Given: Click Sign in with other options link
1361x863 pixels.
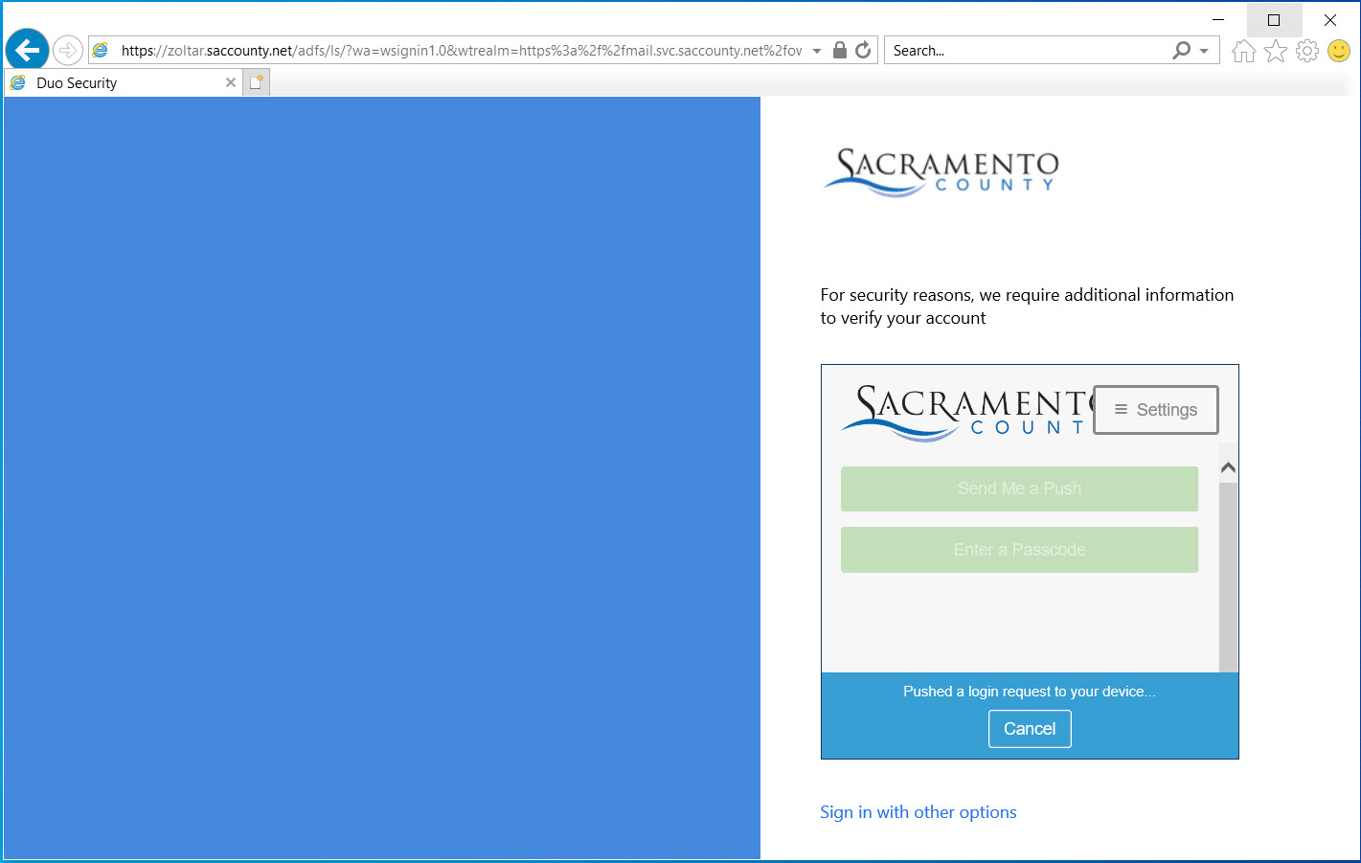Looking at the screenshot, I should tap(919, 812).
